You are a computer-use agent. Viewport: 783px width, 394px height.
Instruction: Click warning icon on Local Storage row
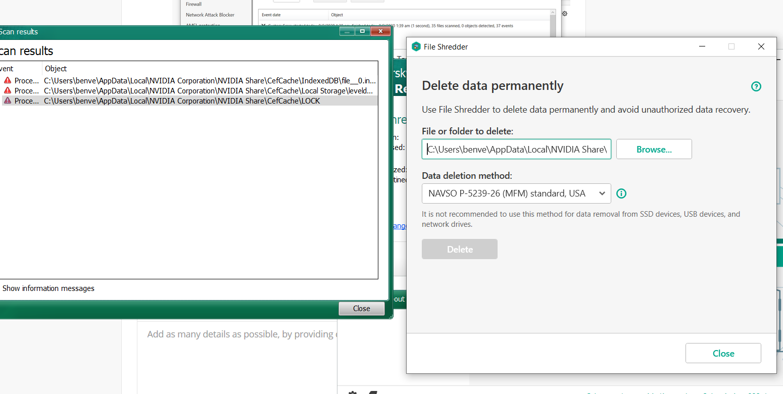coord(8,90)
